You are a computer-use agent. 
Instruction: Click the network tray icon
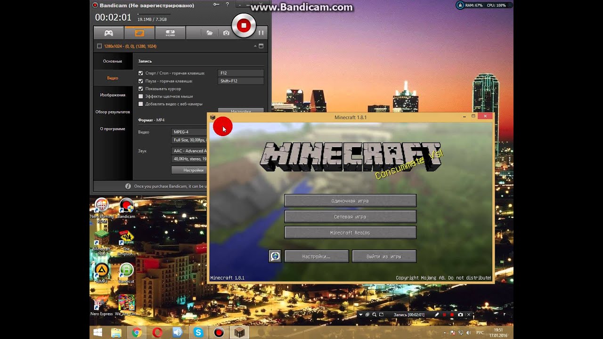tap(461, 333)
